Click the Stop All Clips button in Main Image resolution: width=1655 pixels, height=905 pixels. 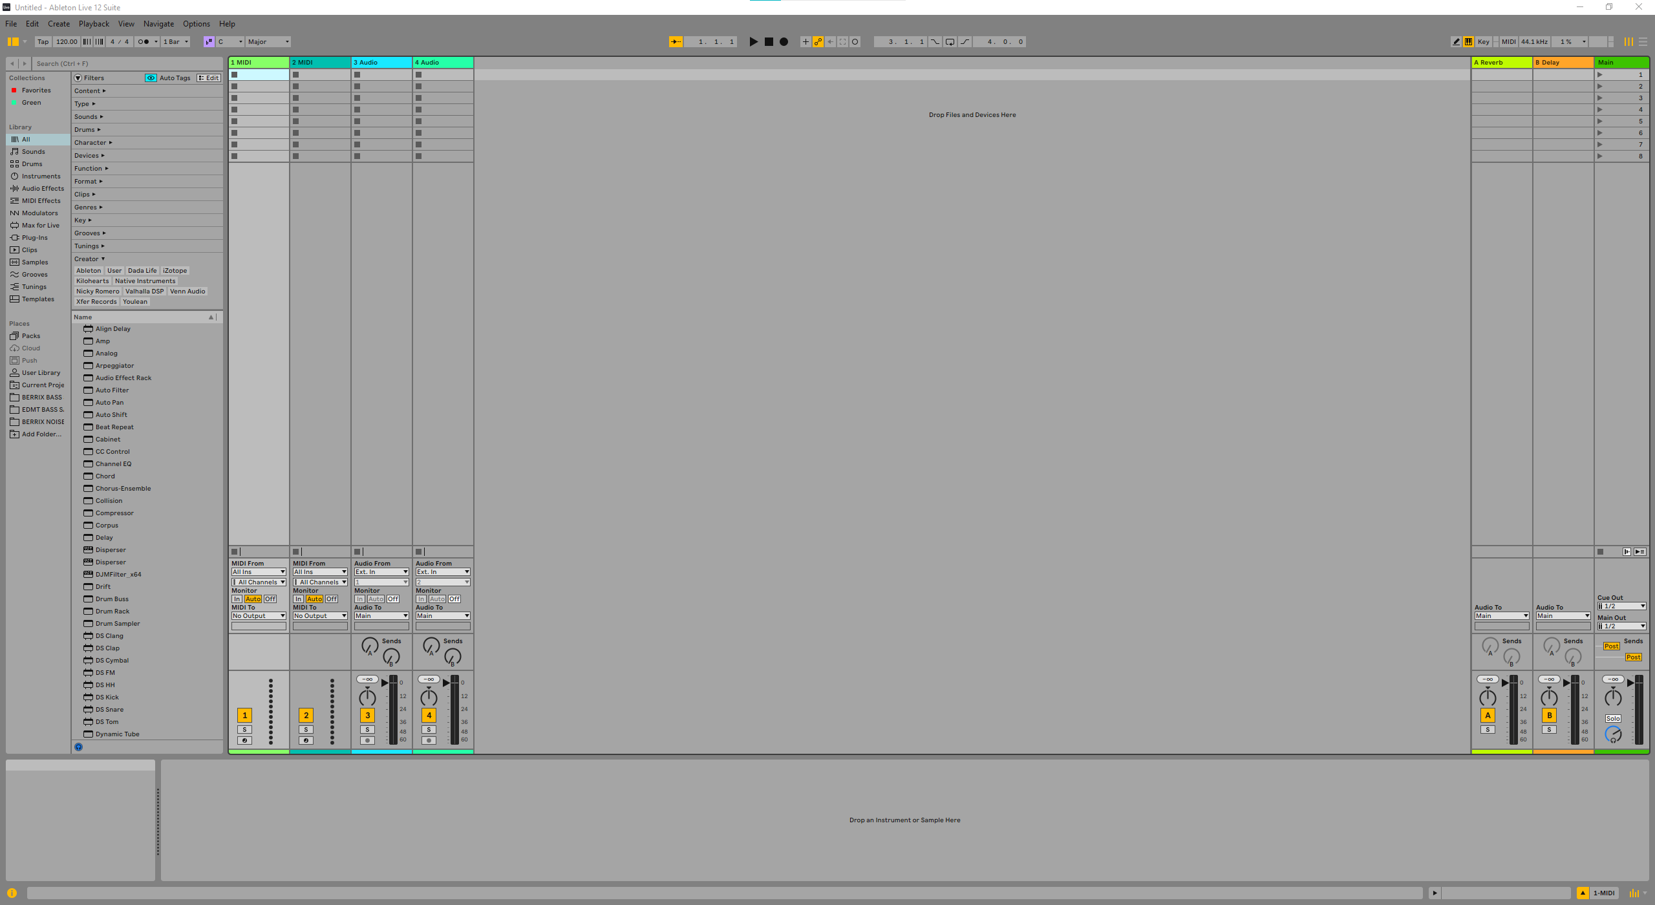1600,551
